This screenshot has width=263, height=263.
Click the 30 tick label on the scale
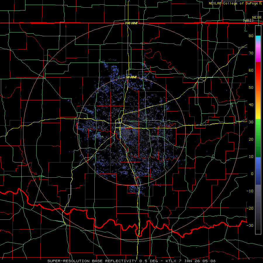click(x=251, y=122)
